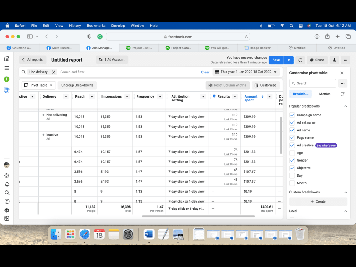Open the Facebook home icon in sidebar
356x267 pixels.
(x=6, y=58)
